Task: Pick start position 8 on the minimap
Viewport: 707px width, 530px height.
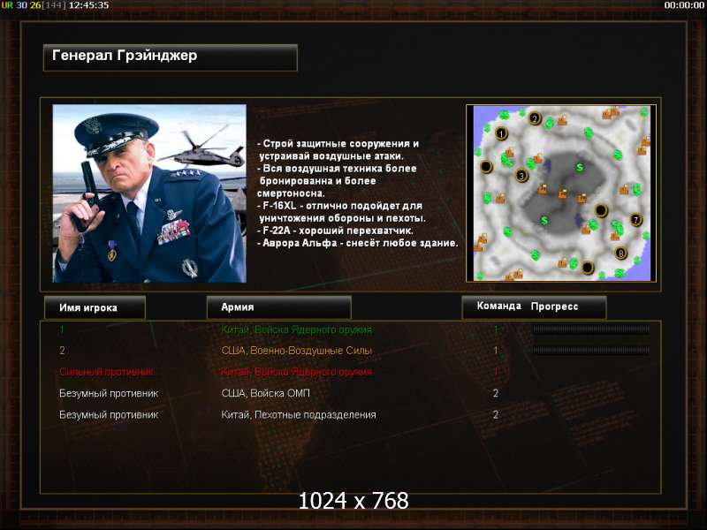Action: click(621, 254)
